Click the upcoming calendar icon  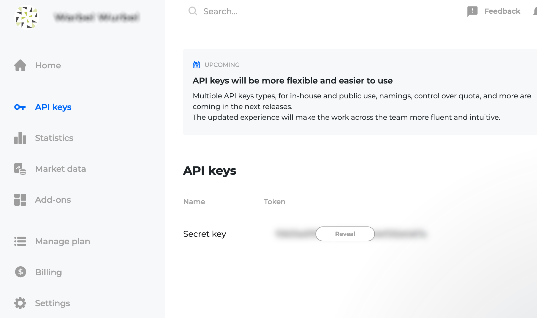pyautogui.click(x=196, y=65)
